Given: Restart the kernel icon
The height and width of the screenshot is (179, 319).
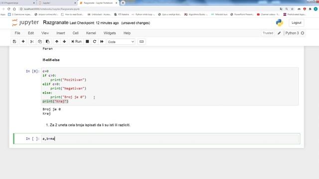Looking at the screenshot, I should (94, 42).
